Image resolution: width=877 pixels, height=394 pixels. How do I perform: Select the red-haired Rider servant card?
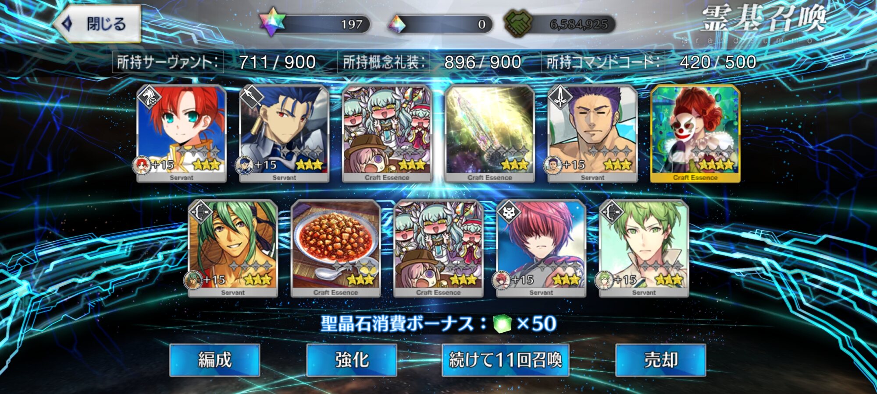[182, 134]
